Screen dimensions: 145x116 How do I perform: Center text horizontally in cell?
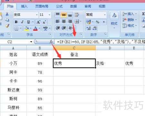(x=64, y=22)
